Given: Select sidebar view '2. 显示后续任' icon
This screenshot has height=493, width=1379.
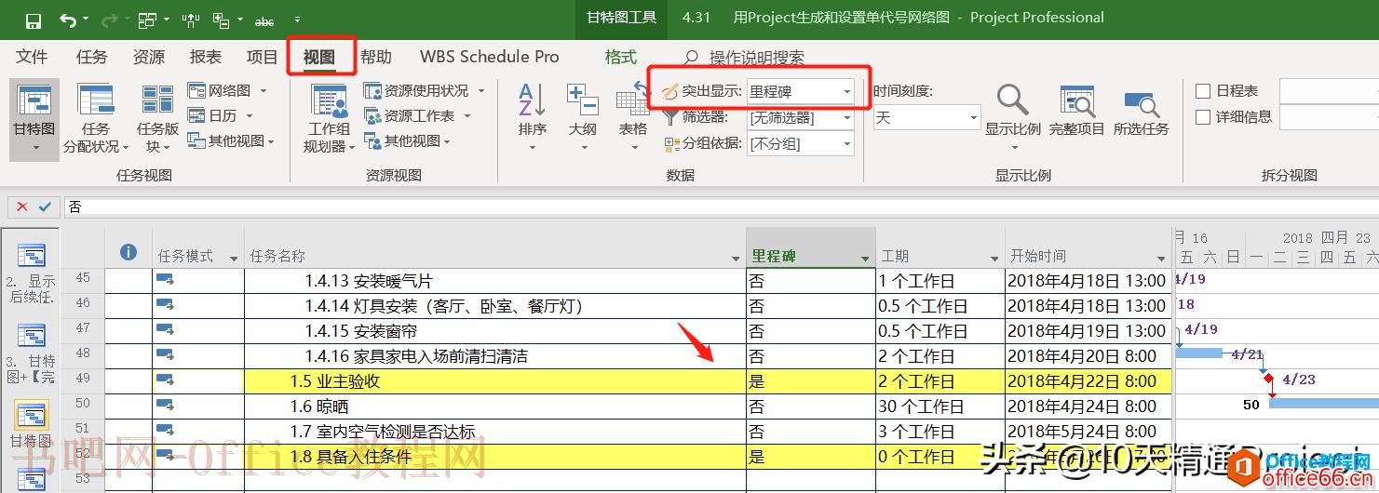Looking at the screenshot, I should pos(32,255).
